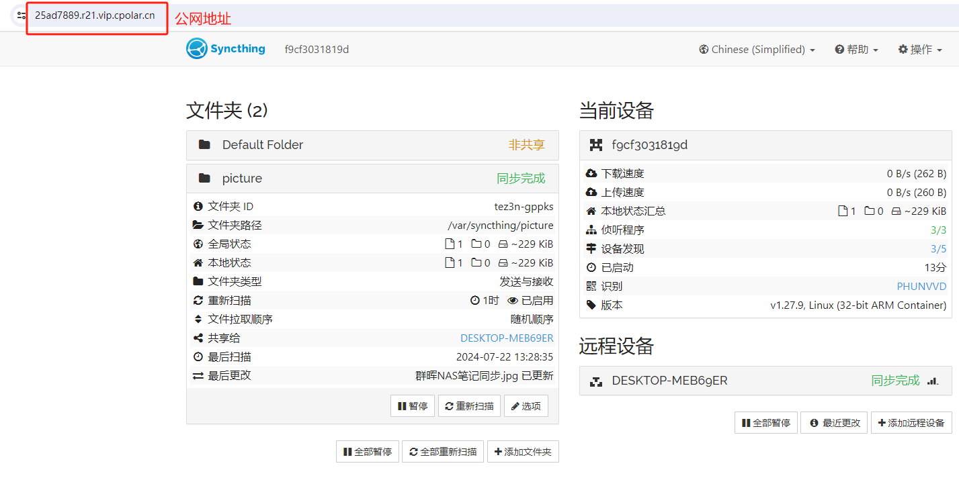Click 重新扫描 button for picture folder
Screen dimensions: 959x482
pyautogui.click(x=469, y=405)
